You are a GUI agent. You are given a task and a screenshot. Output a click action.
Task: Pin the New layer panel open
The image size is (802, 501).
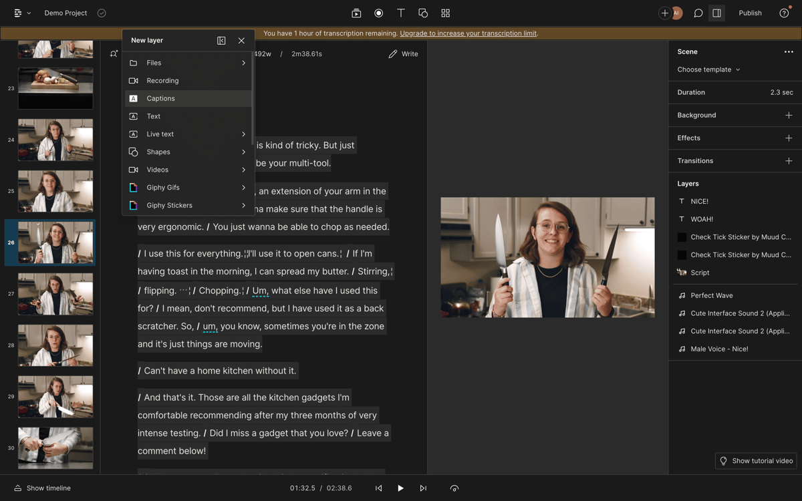[221, 40]
